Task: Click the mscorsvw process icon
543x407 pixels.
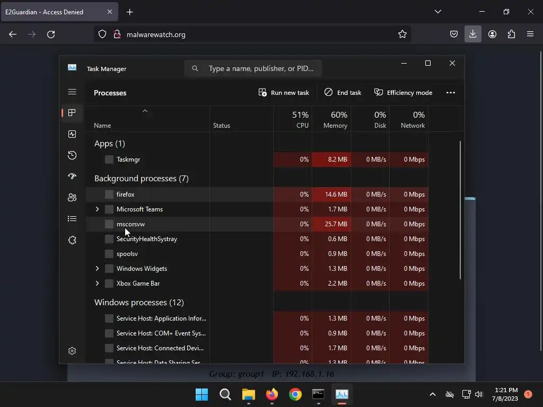Action: [109, 224]
